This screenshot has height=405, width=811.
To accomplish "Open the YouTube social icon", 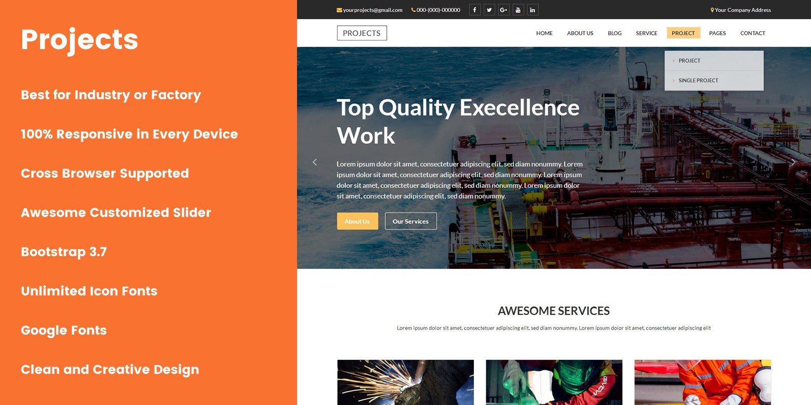I will pos(518,10).
